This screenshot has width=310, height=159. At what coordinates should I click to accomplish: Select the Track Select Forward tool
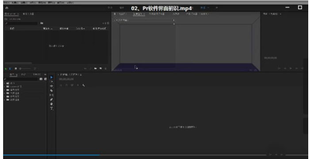click(52, 81)
